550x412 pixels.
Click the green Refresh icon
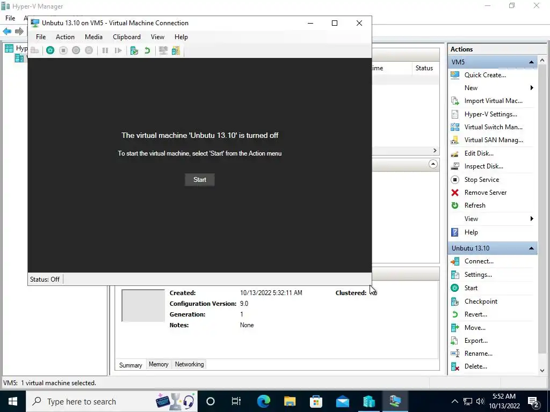click(x=455, y=205)
